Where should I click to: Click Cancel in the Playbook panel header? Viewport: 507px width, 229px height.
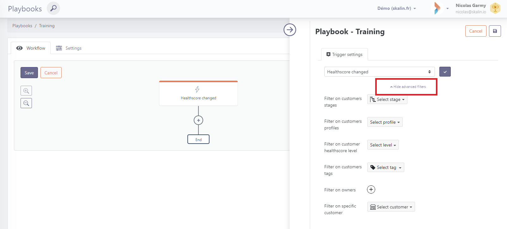click(x=475, y=31)
